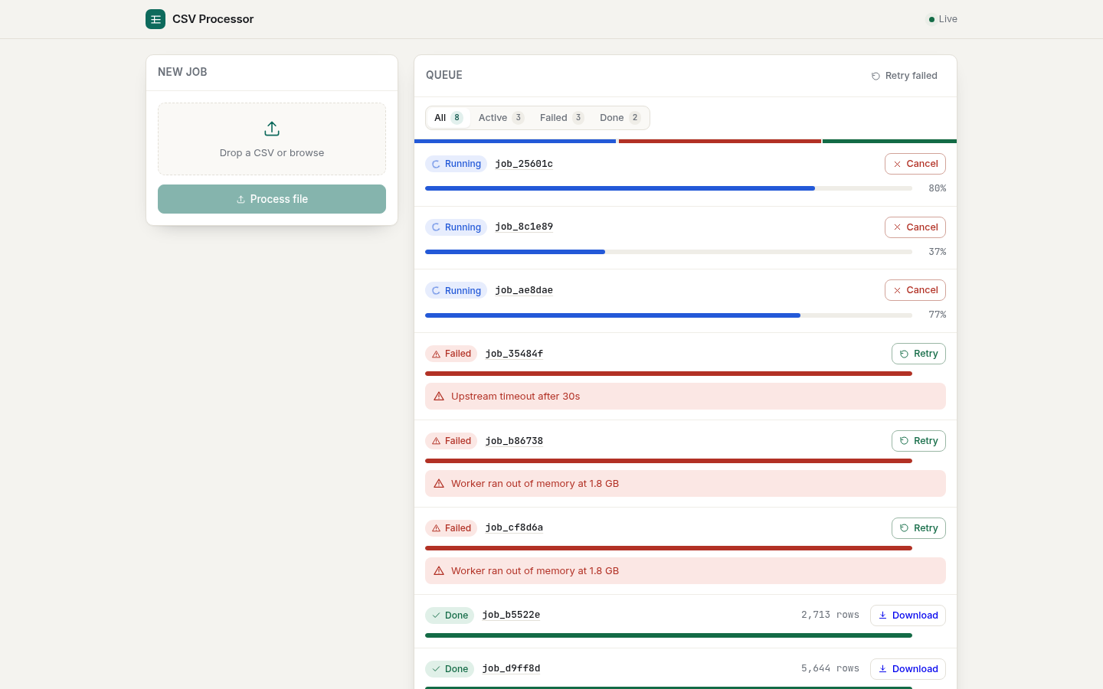Image resolution: width=1103 pixels, height=689 pixels.
Task: Click the 37% progress value
Action: point(938,252)
